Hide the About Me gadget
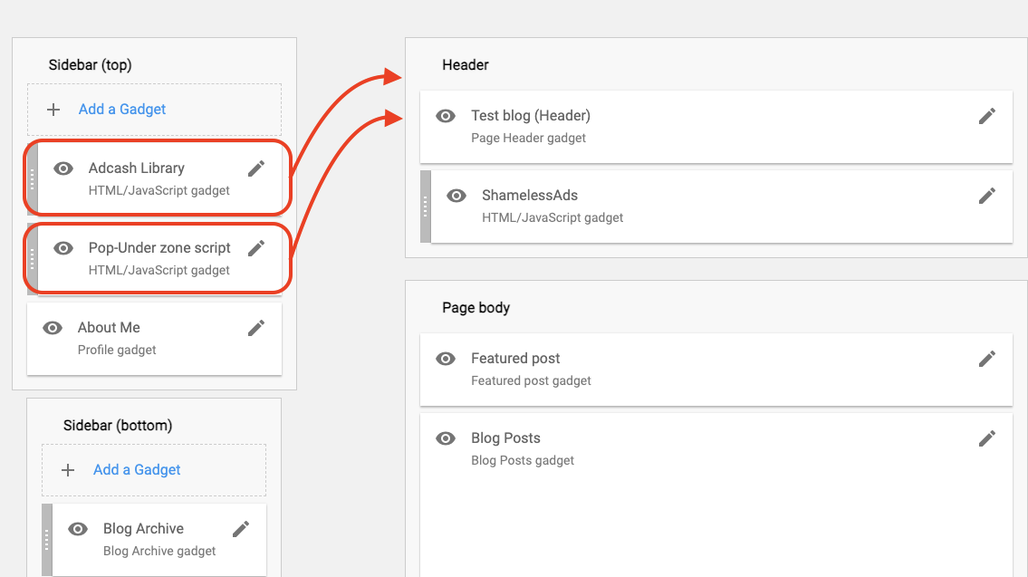This screenshot has height=577, width=1028. click(53, 328)
